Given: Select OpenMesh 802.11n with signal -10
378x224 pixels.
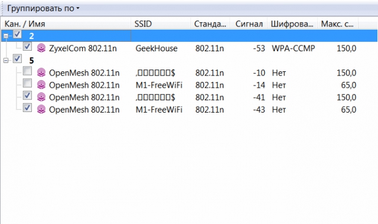Looking at the screenshot, I should (x=84, y=73).
